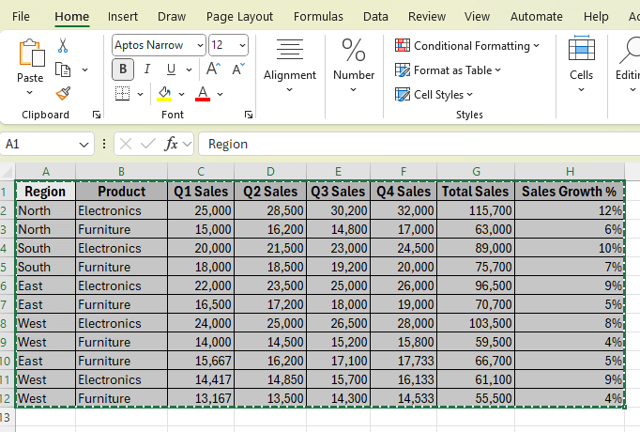Activate the Format Painter brush
Image resolution: width=640 pixels, height=432 pixels.
pos(63,93)
